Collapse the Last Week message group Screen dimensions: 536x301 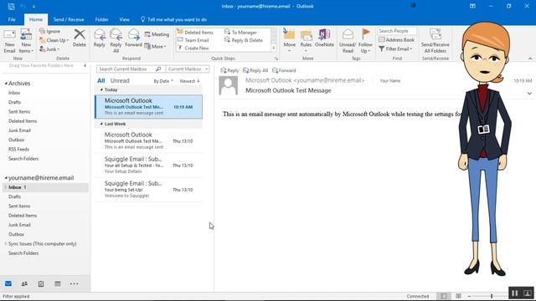(x=101, y=124)
